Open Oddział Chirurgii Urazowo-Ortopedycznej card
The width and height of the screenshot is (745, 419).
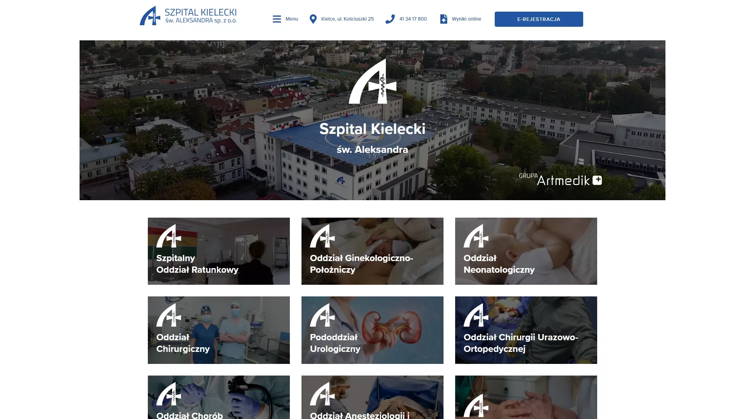pyautogui.click(x=526, y=330)
